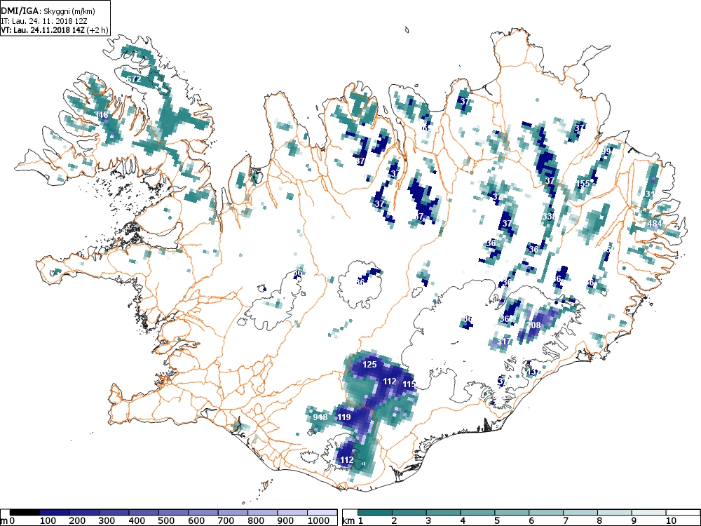Select the teal 4–5 km legend swatch
This screenshot has height=526, width=701.
pos(478,513)
